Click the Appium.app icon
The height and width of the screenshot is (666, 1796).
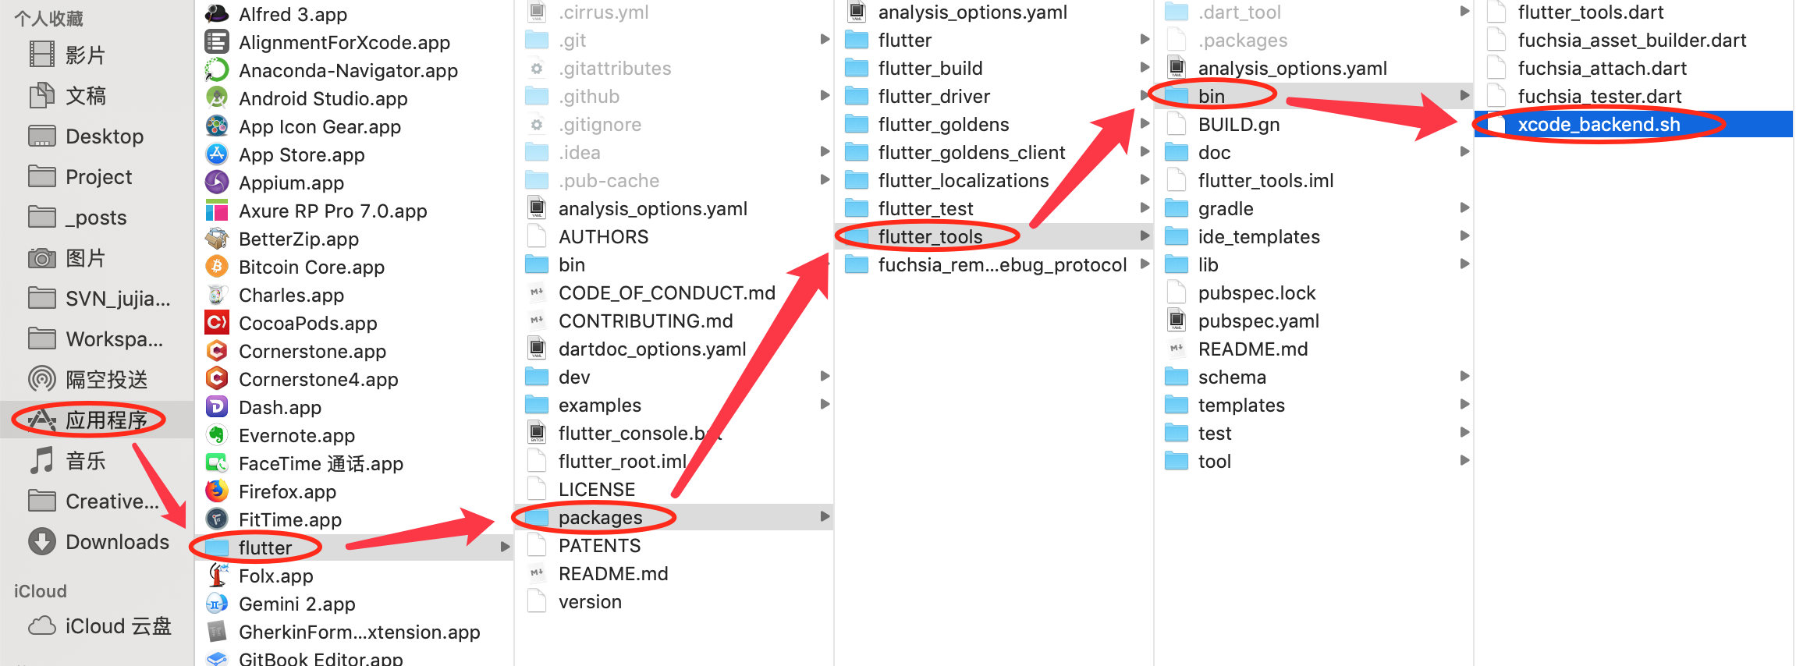(x=216, y=182)
